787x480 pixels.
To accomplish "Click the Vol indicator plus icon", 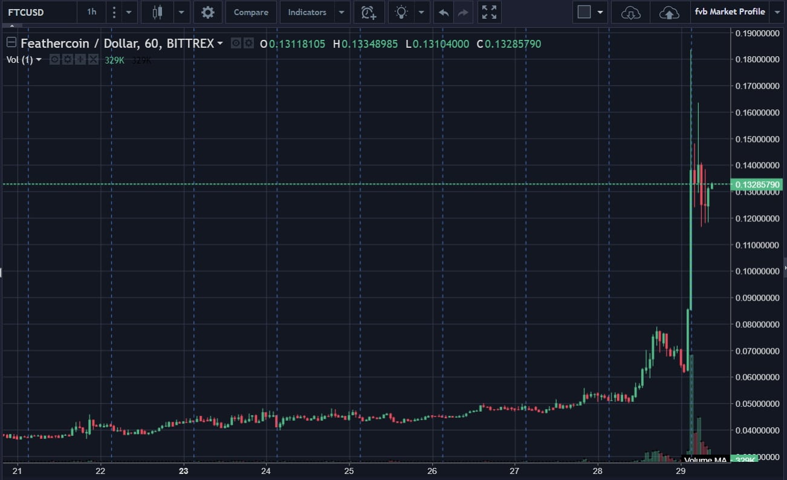I will 80,59.
